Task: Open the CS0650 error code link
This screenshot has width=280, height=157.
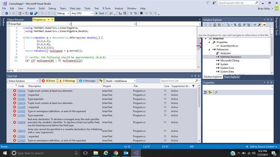Action: click(21, 122)
